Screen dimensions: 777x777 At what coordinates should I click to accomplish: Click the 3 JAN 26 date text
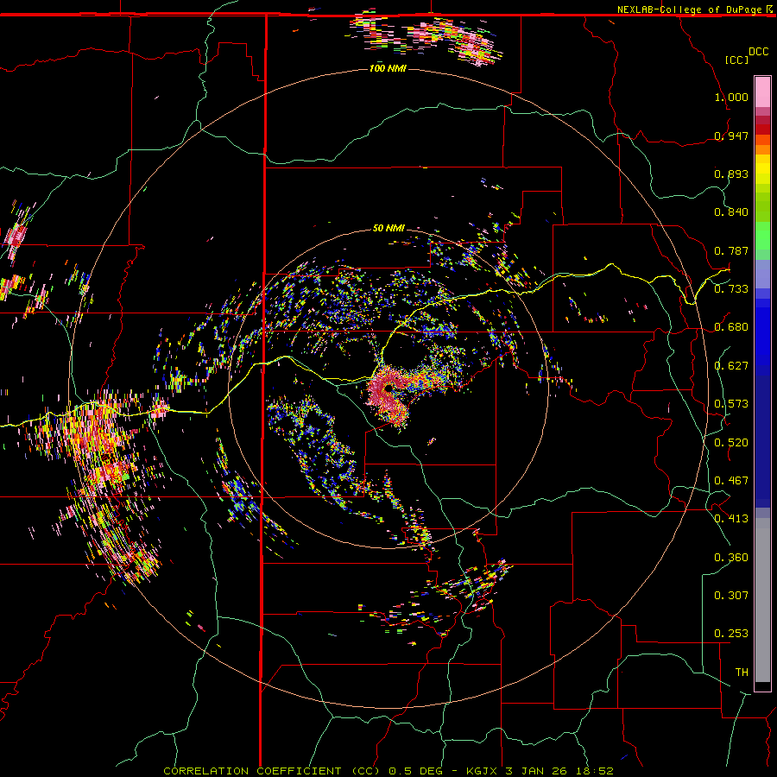click(x=538, y=771)
